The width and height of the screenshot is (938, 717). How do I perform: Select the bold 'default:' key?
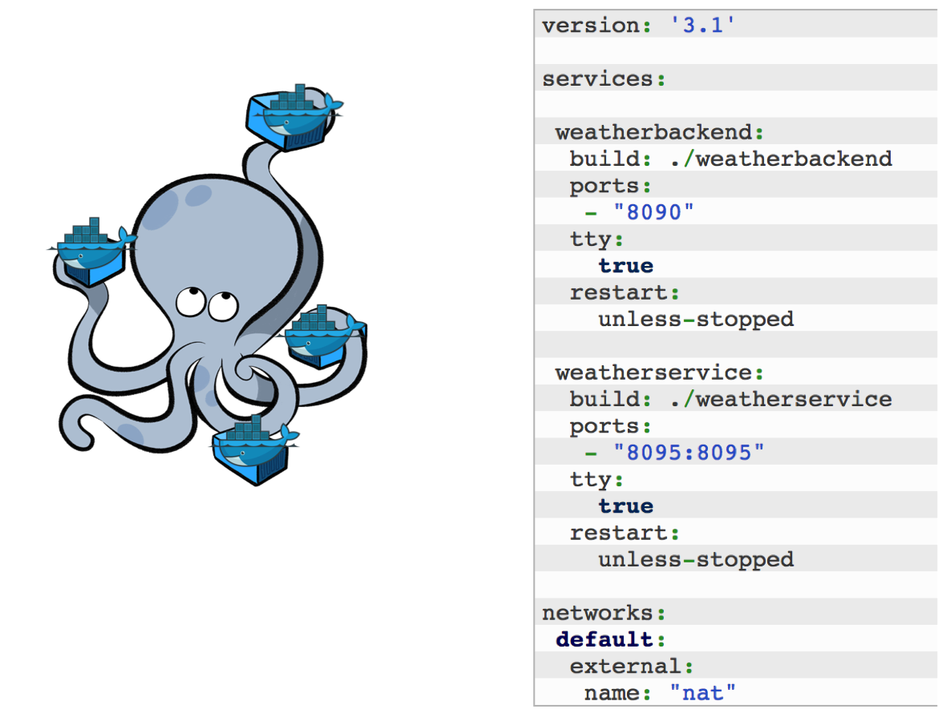point(610,640)
